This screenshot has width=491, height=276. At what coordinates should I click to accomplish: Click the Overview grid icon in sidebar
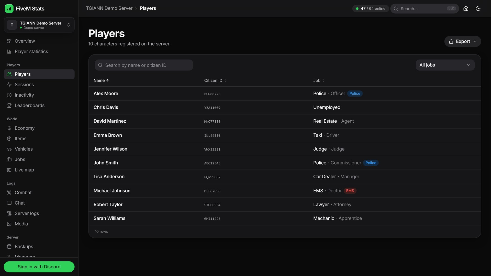[9, 41]
